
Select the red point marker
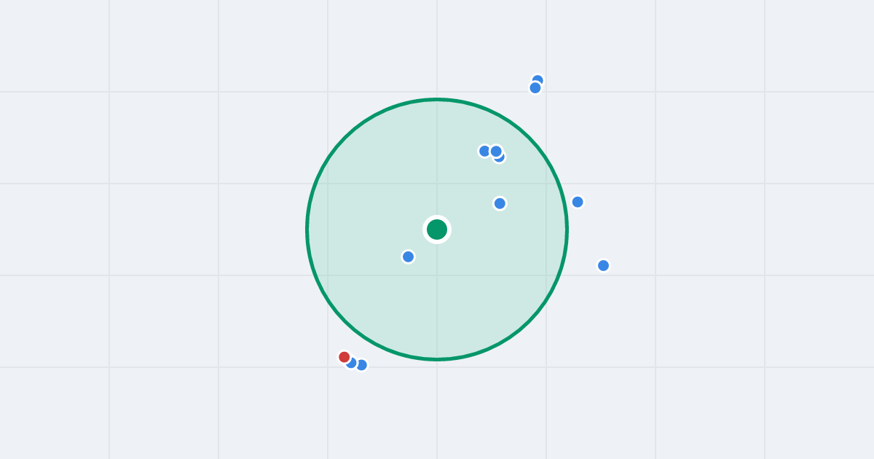point(345,357)
